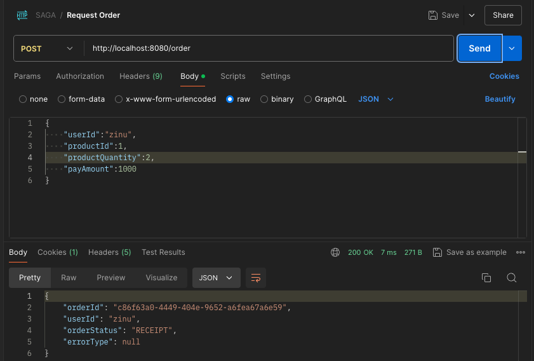Screen dimensions: 534x361
Task: Open the SAGA collection breadcrumb
Action: 46,15
